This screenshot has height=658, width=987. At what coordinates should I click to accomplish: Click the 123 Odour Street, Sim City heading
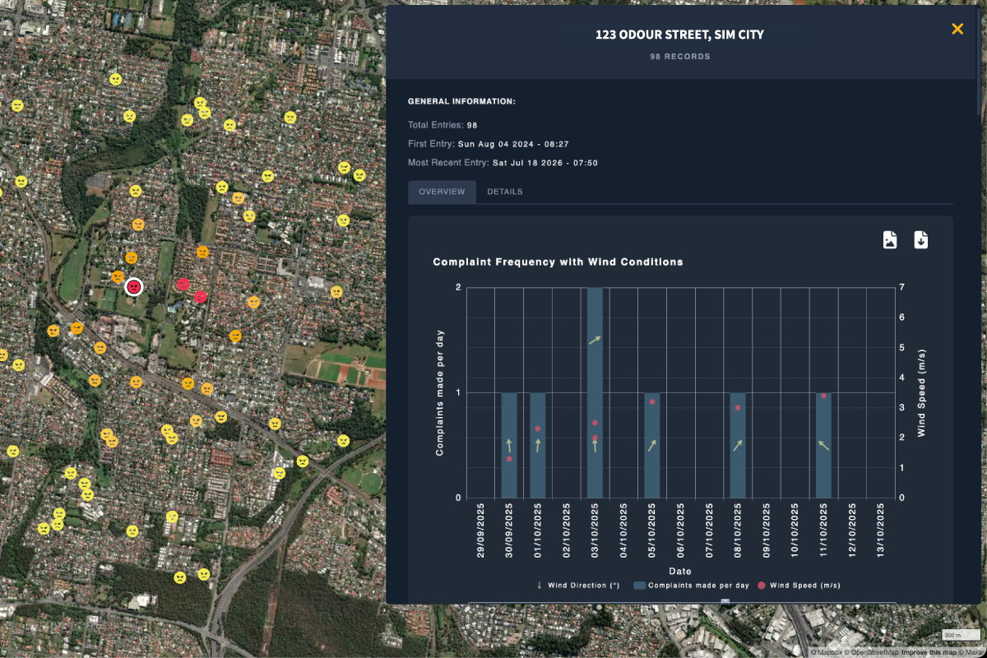[679, 35]
